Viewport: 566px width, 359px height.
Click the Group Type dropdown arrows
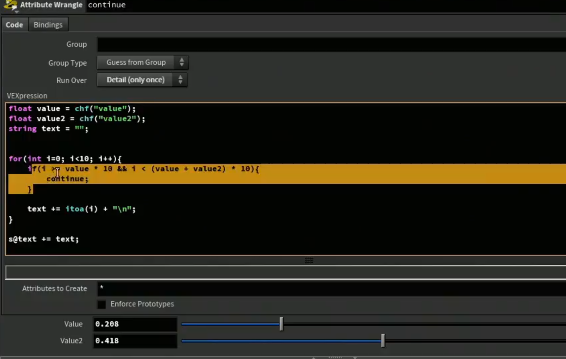tap(182, 62)
